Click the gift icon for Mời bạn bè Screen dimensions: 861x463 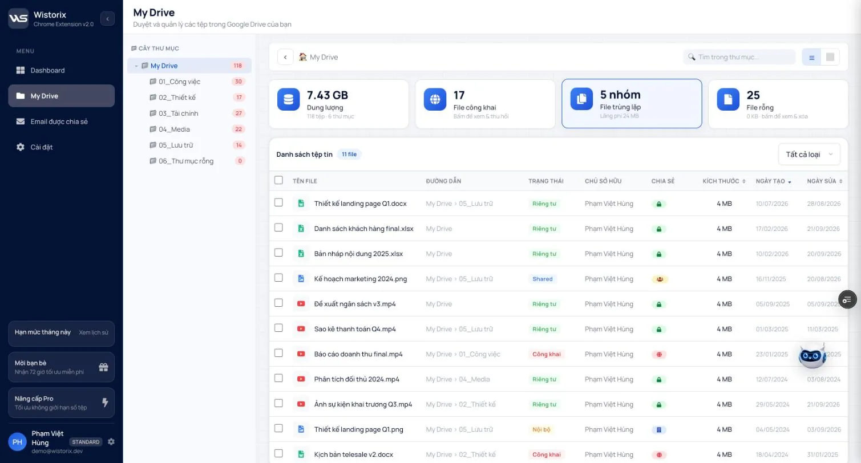(x=103, y=367)
